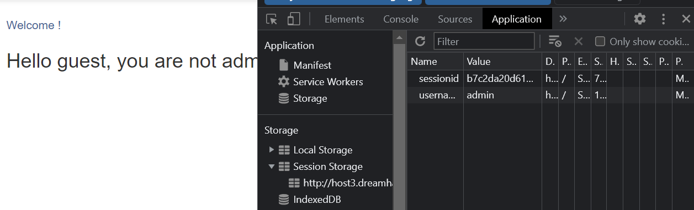Activate the inspect element picker icon
This screenshot has height=210, width=694.
pyautogui.click(x=272, y=19)
